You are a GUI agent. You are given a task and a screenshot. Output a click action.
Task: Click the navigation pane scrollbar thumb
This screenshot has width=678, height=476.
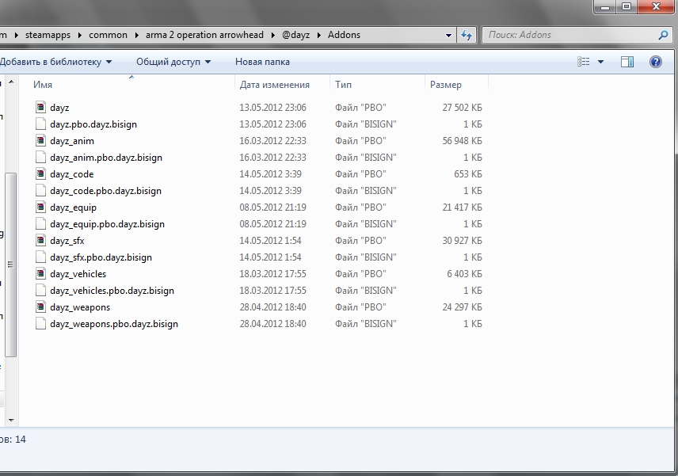tap(11, 265)
